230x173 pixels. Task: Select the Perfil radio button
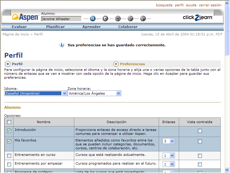8,64
